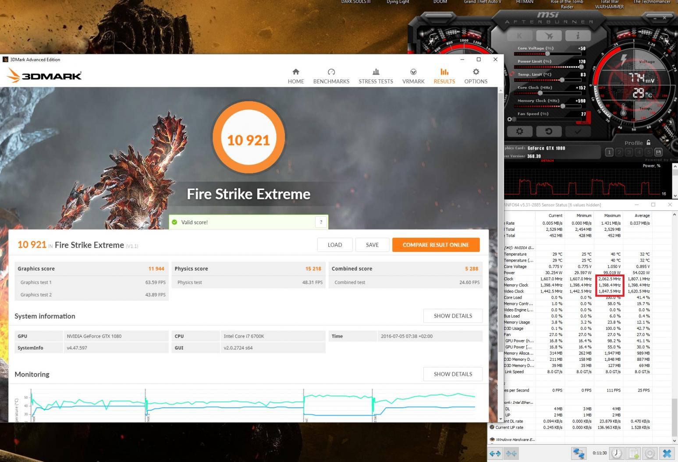Image resolution: width=678 pixels, height=462 pixels.
Task: Click the question mark beside Valid score
Action: tap(321, 222)
